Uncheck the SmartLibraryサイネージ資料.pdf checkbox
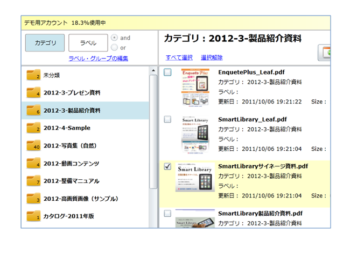Screen dimensions: 350x263 coord(167,166)
